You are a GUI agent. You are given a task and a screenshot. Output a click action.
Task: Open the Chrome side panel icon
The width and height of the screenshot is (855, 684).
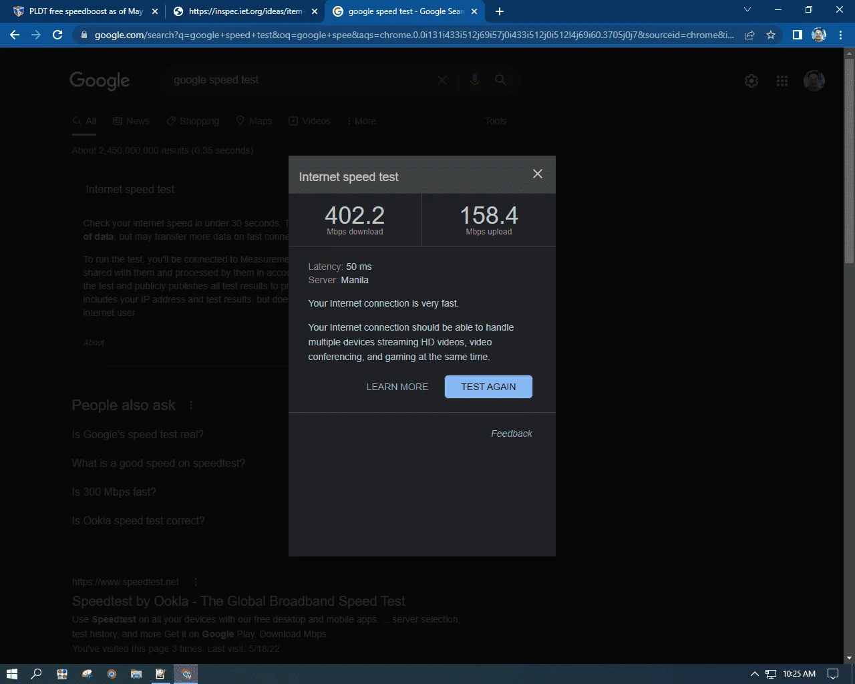tap(797, 35)
